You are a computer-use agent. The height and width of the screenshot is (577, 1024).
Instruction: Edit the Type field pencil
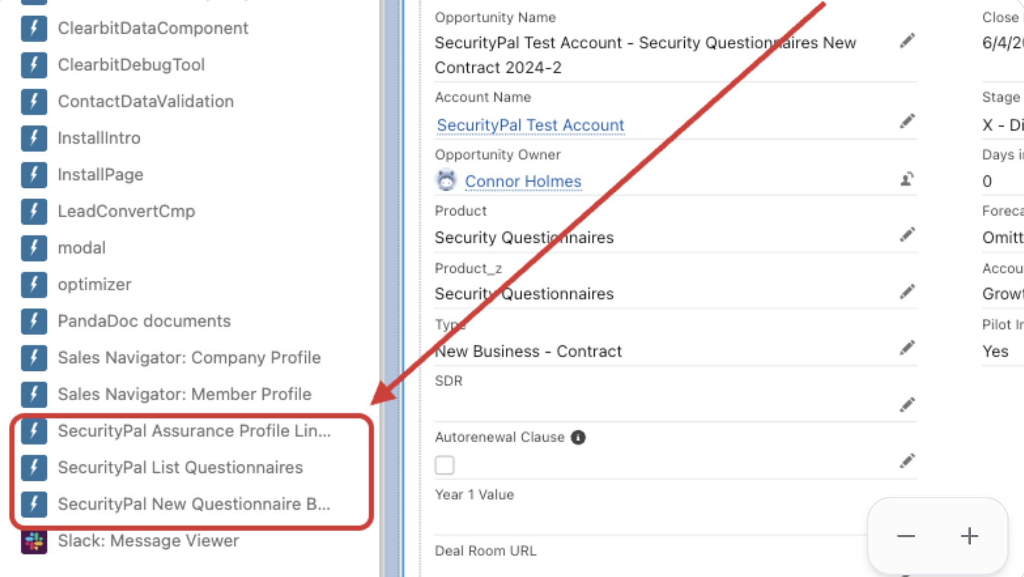pos(907,348)
